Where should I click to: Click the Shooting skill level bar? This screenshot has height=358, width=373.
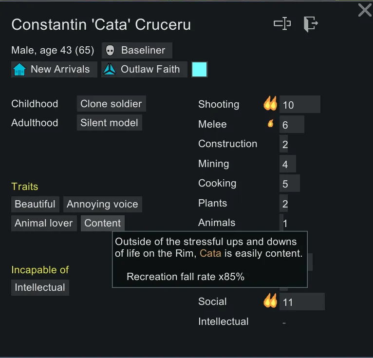click(x=299, y=104)
